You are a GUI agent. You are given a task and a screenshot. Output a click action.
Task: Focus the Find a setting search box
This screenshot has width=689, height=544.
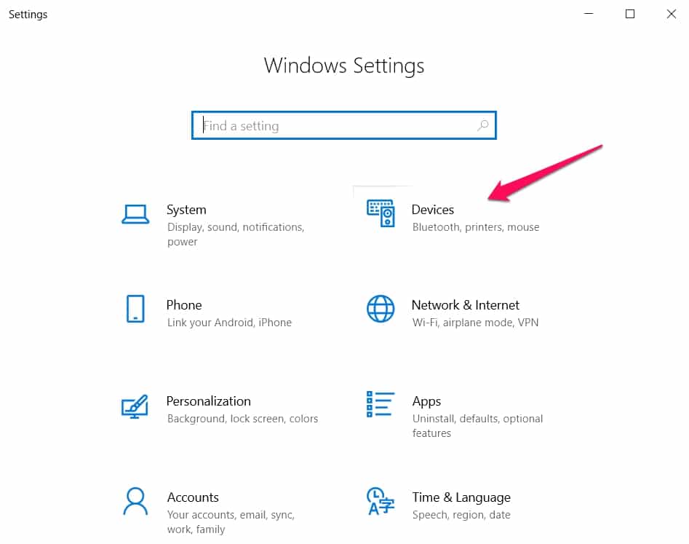[x=344, y=125]
